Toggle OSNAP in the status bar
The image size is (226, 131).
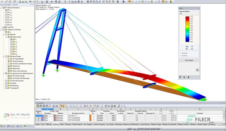(147, 129)
